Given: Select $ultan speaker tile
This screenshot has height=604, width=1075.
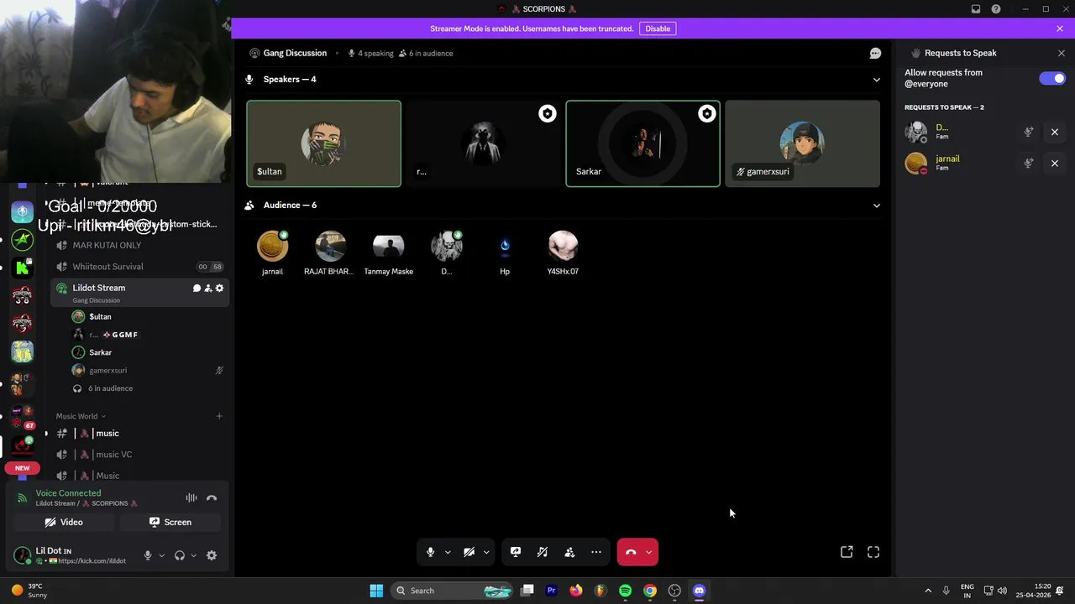Looking at the screenshot, I should 323,143.
